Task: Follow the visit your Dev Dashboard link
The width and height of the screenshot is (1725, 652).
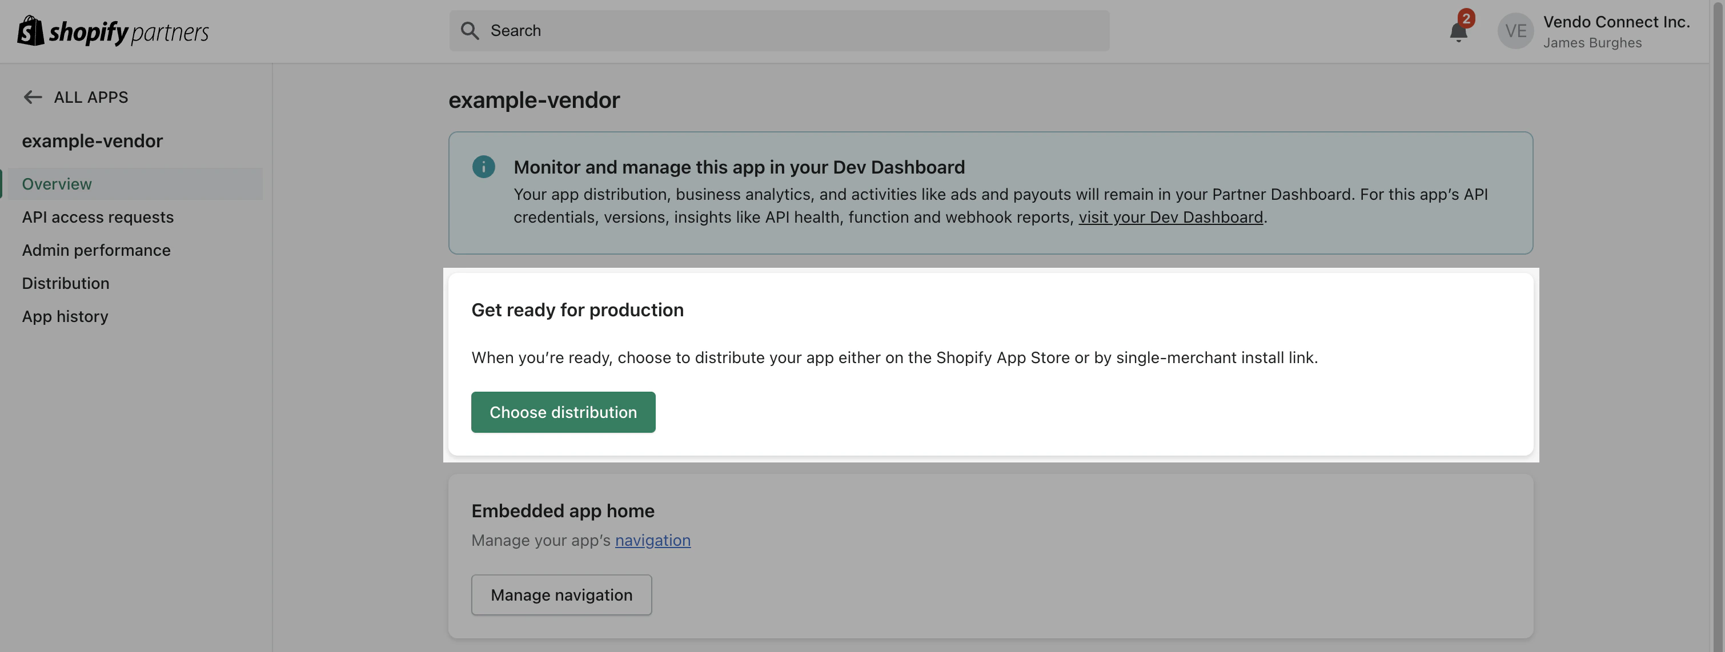Action: click(x=1170, y=217)
